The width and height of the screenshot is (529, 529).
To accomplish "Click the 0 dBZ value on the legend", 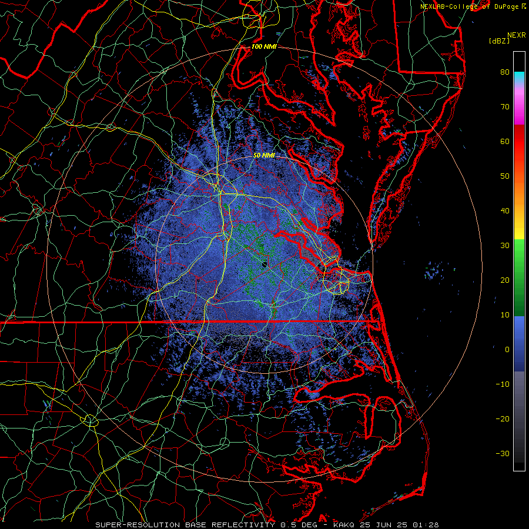I will (507, 350).
